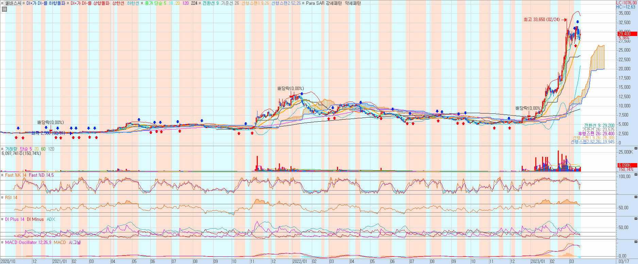Select the 224 moving average label
638x264 pixels.
pyautogui.click(x=194, y=3)
